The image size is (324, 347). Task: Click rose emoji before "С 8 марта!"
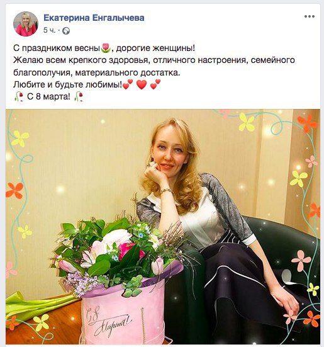pyautogui.click(x=19, y=97)
